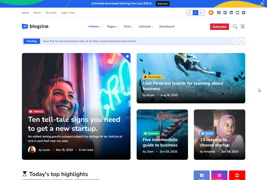The height and width of the screenshot is (180, 267).
Task: Open the Twitter social icon in top bar
Action: (x=225, y=13)
